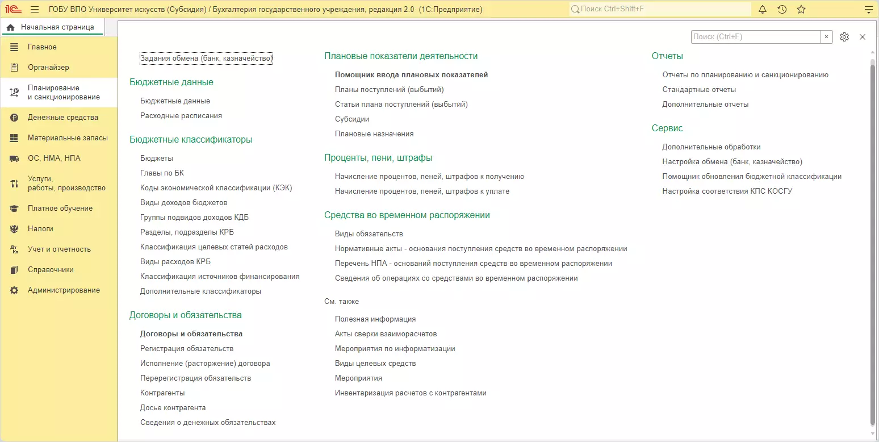Viewport: 879px width, 442px height.
Task: Click the Налоги emblem icon
Action: (x=14, y=229)
